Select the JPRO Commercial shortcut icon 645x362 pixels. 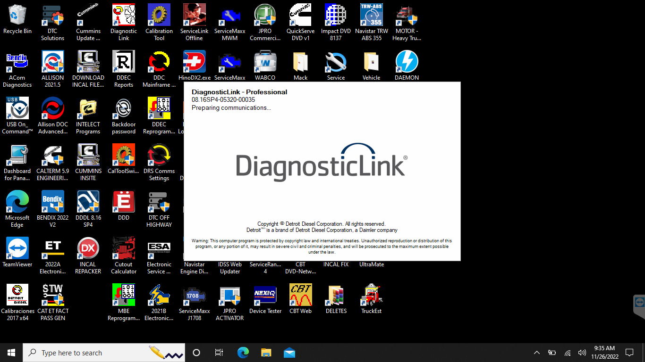pyautogui.click(x=265, y=16)
